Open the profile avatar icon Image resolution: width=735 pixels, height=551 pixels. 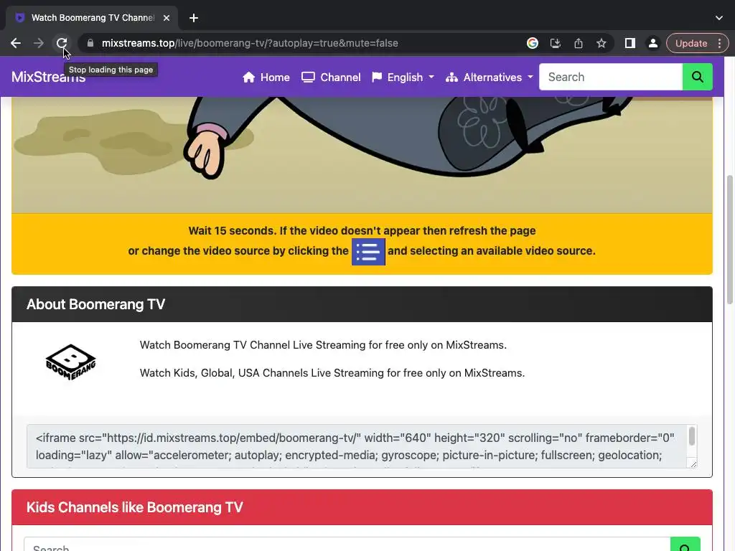pyautogui.click(x=652, y=43)
